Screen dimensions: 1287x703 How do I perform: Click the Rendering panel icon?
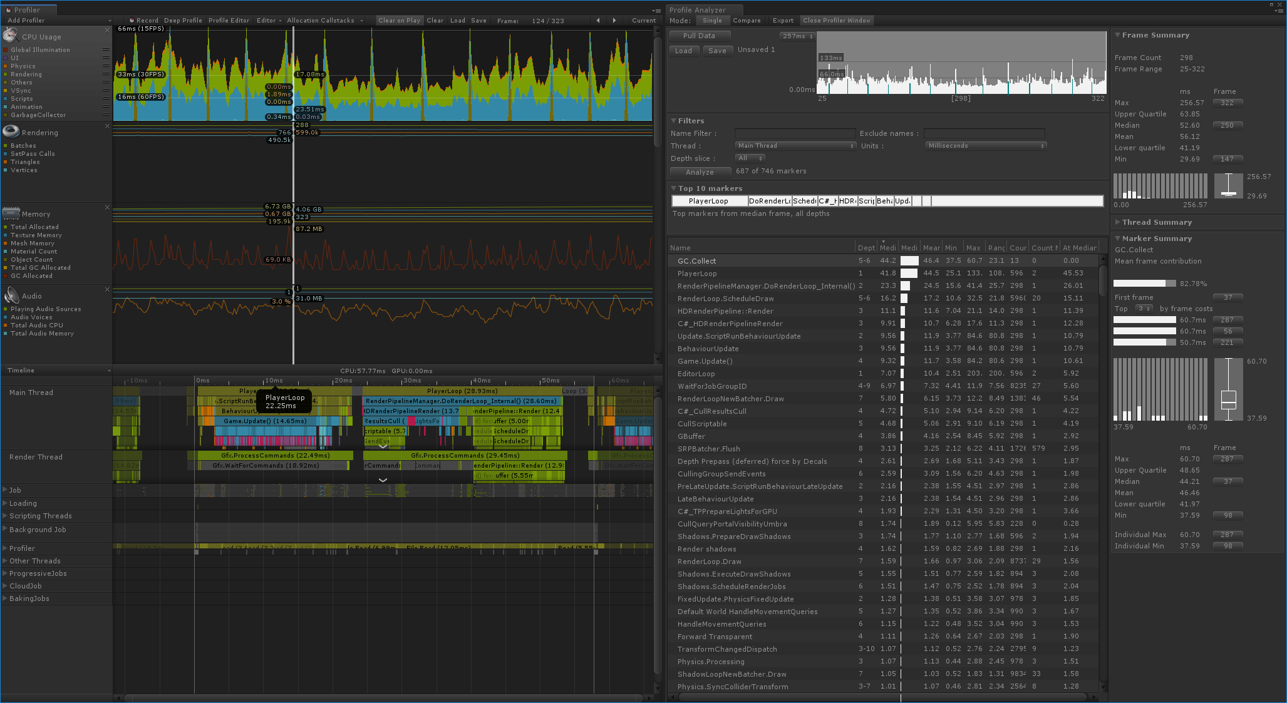click(11, 131)
